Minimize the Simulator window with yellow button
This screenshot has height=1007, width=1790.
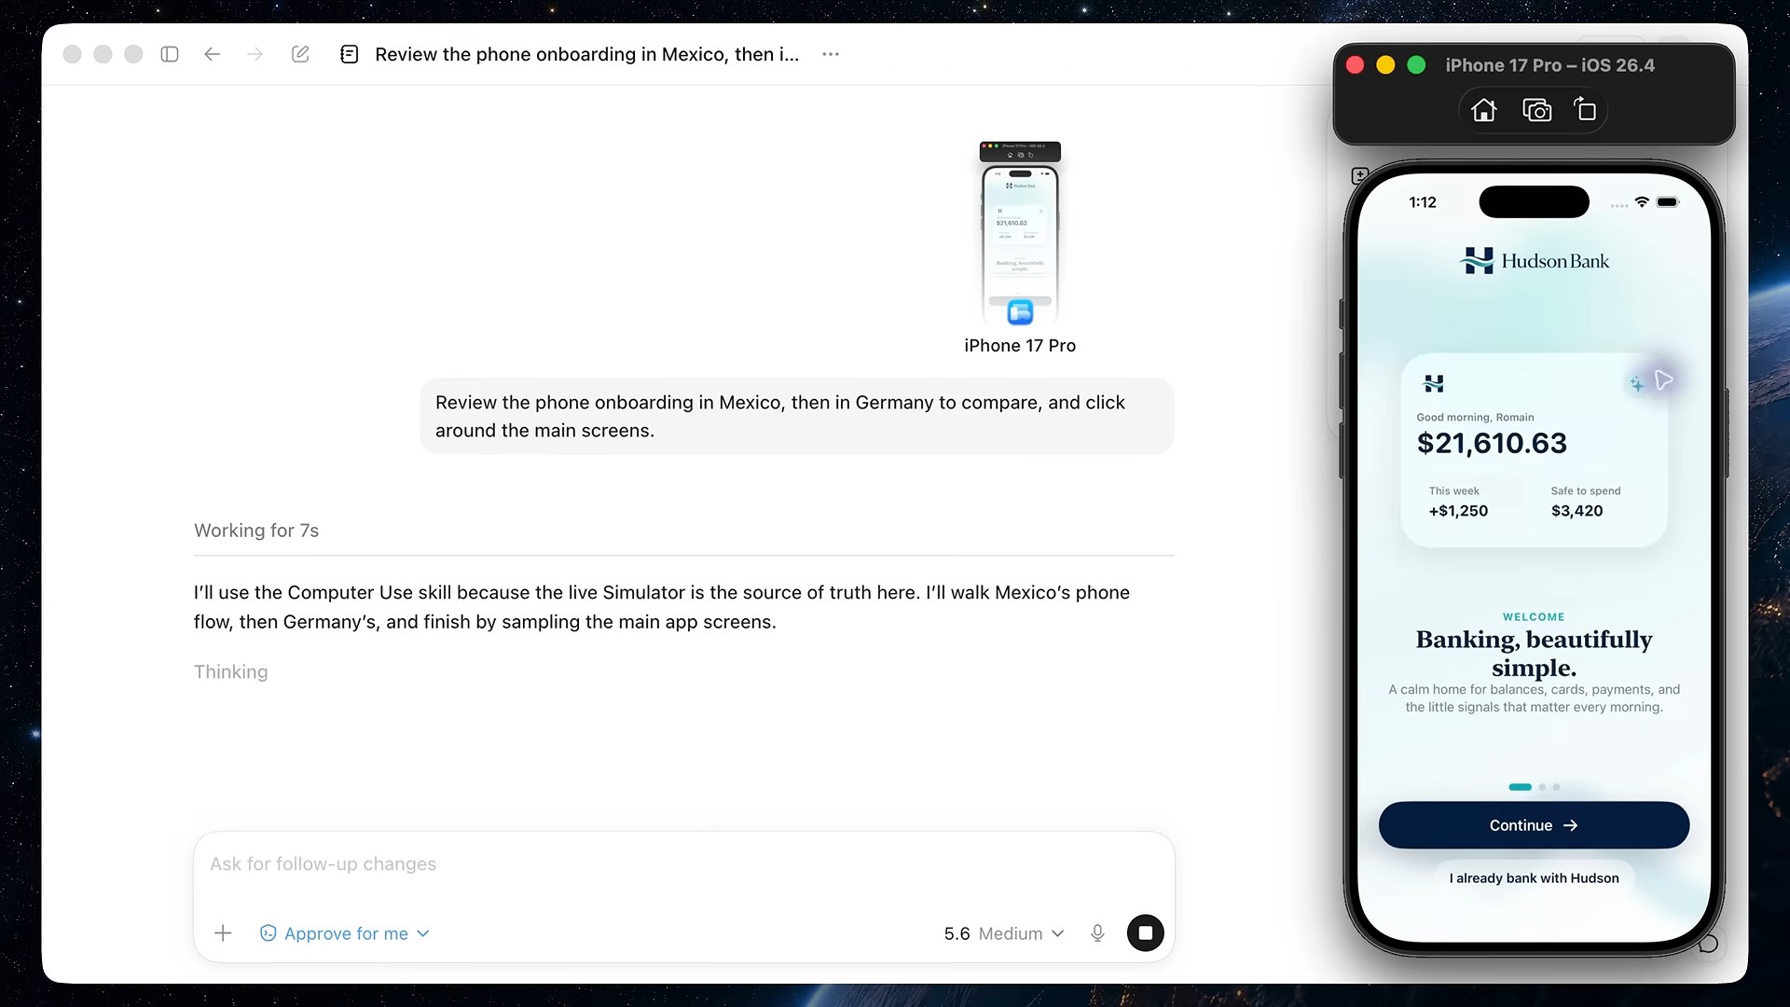point(1385,64)
